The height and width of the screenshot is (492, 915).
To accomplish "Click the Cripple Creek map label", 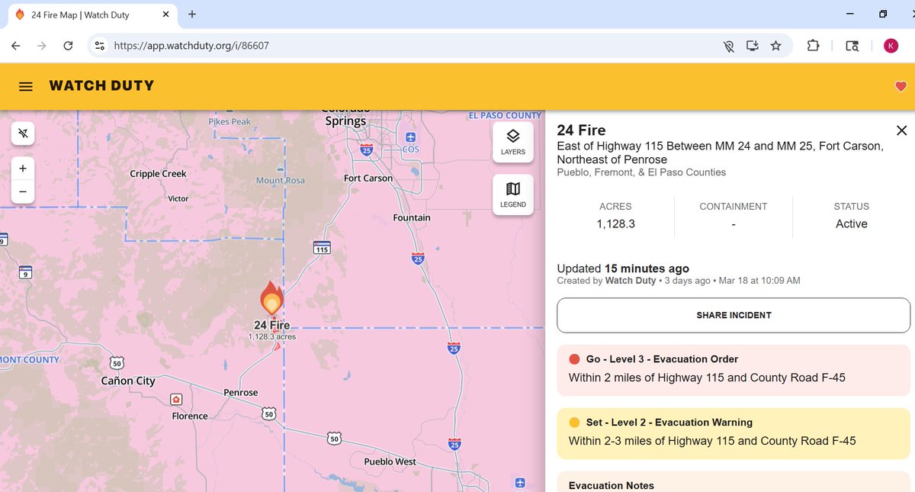I will [x=159, y=174].
